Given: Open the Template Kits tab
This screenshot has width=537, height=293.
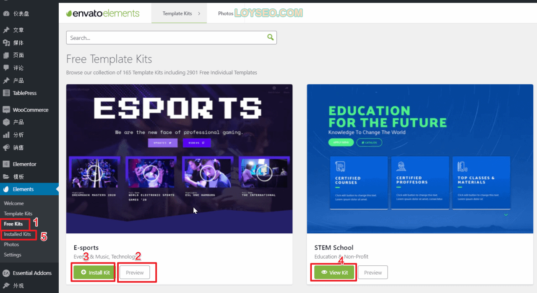Looking at the screenshot, I should pos(179,13).
